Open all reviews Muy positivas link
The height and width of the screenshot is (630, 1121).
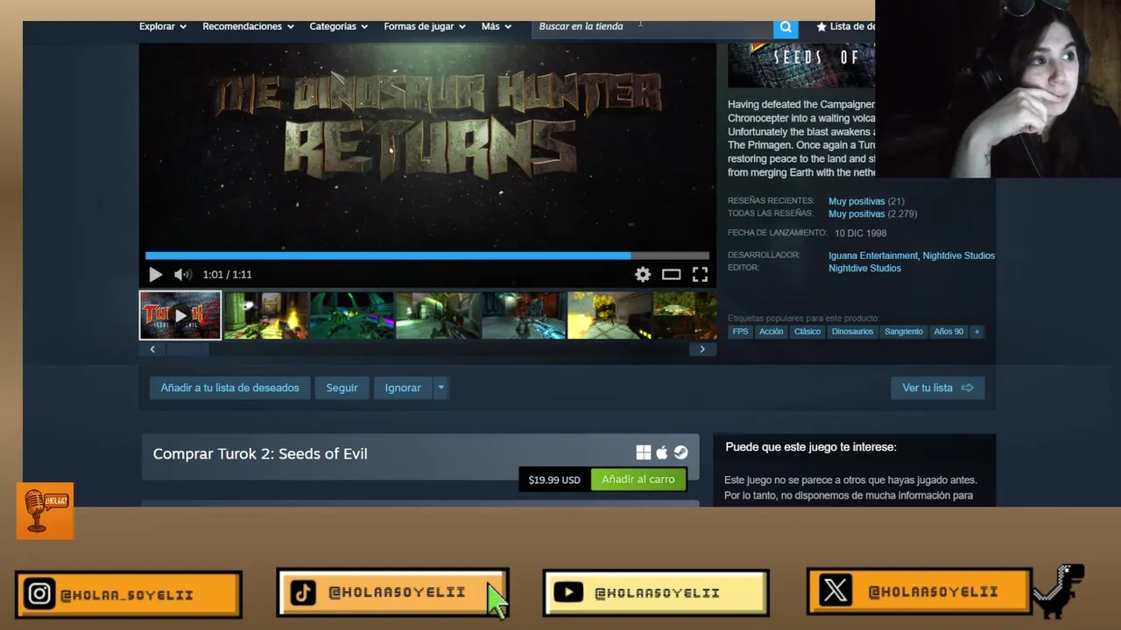[857, 213]
